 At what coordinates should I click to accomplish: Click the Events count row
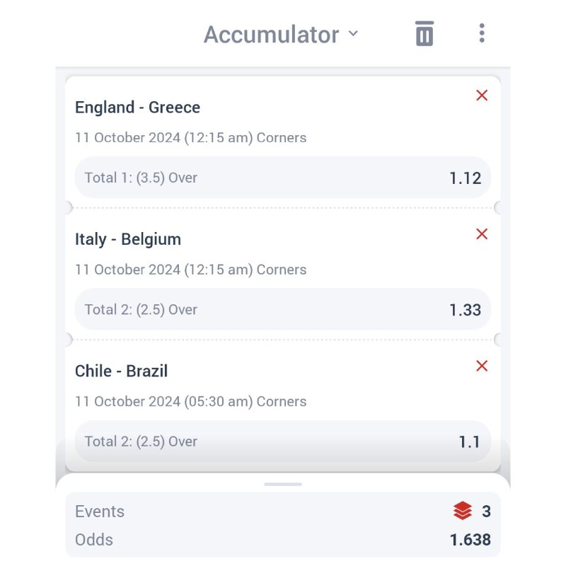coord(283,512)
